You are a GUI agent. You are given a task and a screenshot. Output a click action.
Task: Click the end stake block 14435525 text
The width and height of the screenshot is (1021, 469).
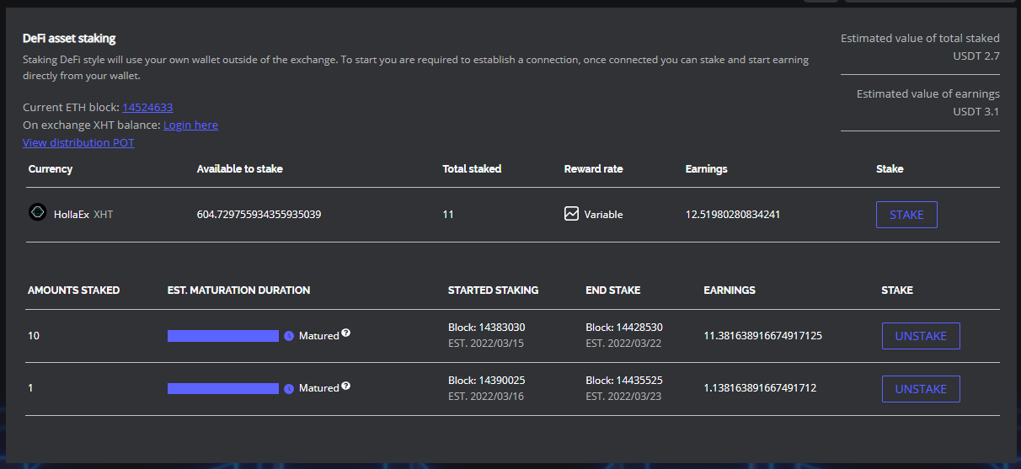[623, 380]
